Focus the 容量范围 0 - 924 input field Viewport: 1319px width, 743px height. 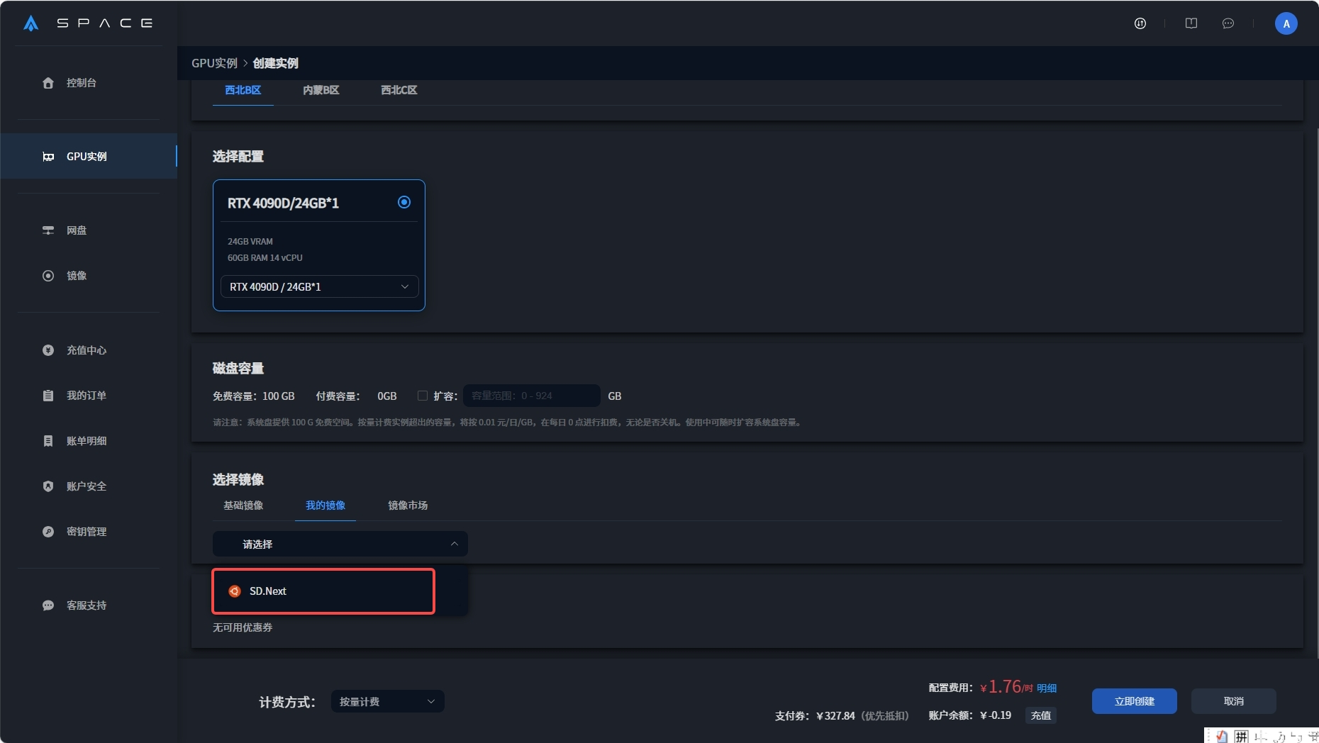pyautogui.click(x=532, y=396)
